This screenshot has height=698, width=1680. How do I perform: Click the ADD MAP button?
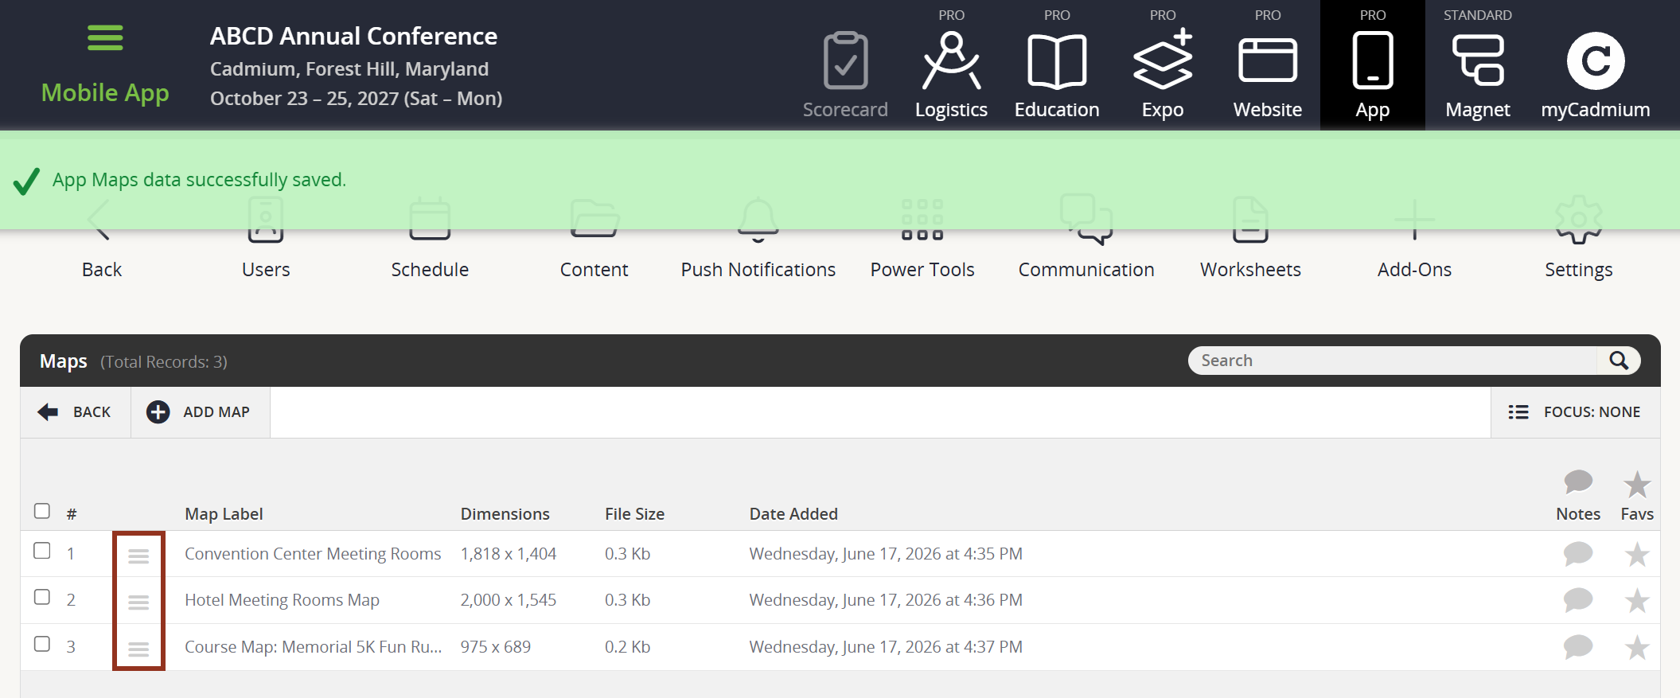[199, 412]
